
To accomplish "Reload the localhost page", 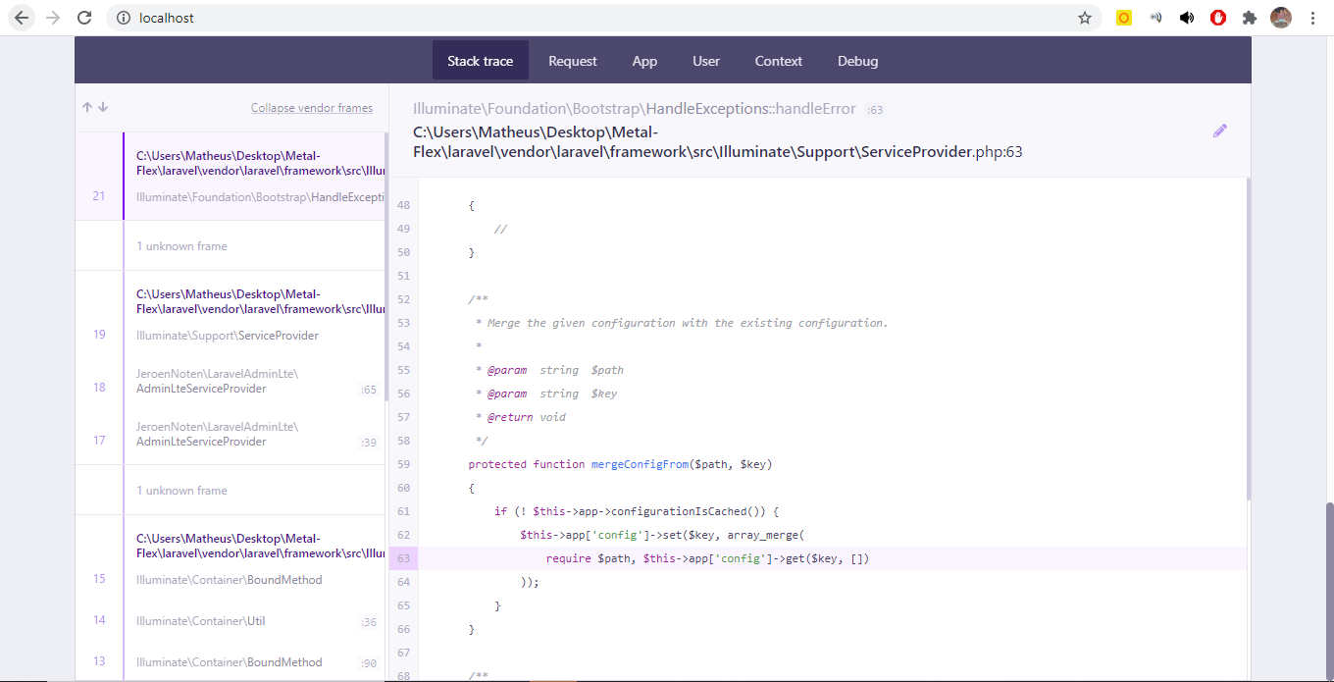I will click(x=84, y=18).
